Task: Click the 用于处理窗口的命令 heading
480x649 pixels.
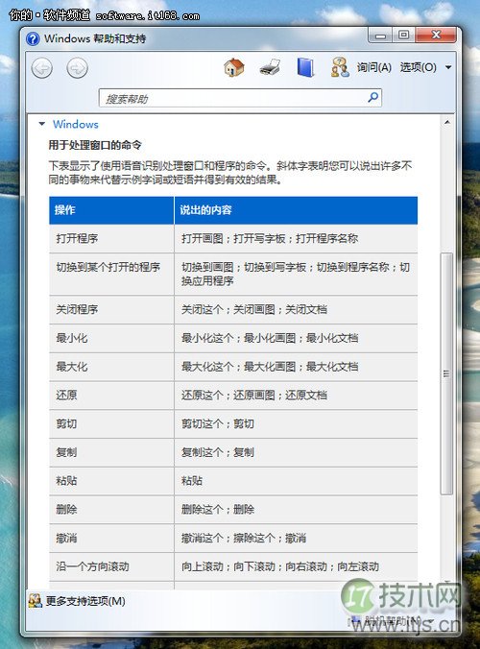Action: (95, 145)
